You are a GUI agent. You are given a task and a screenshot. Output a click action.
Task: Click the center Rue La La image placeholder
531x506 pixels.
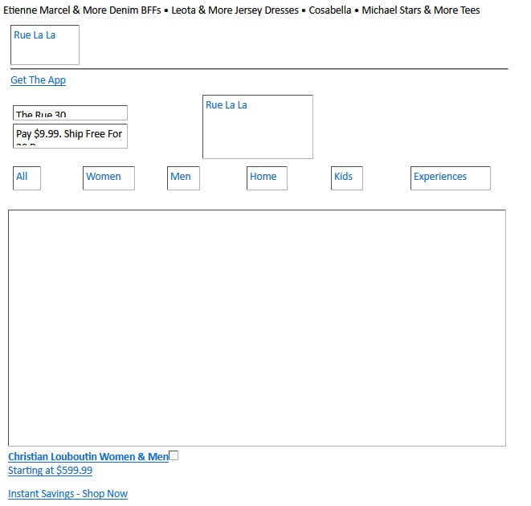click(257, 127)
